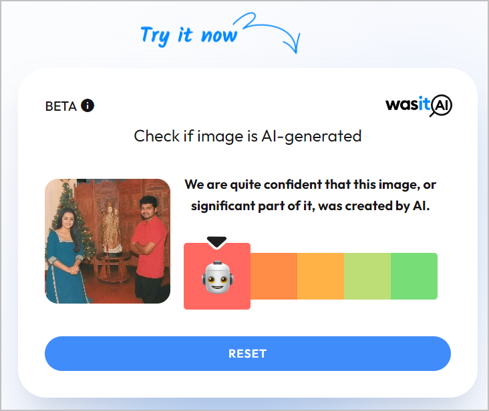
Task: Select the light green scale segment
Action: pos(367,276)
